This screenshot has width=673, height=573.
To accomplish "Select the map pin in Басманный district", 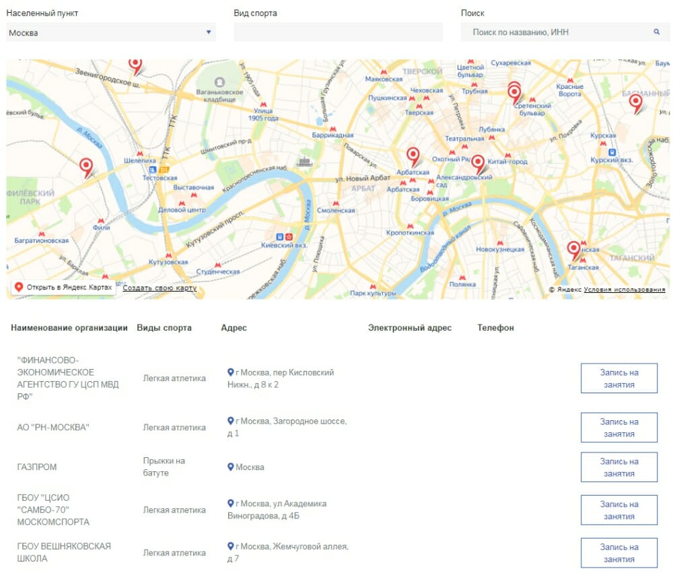I will click(x=636, y=104).
